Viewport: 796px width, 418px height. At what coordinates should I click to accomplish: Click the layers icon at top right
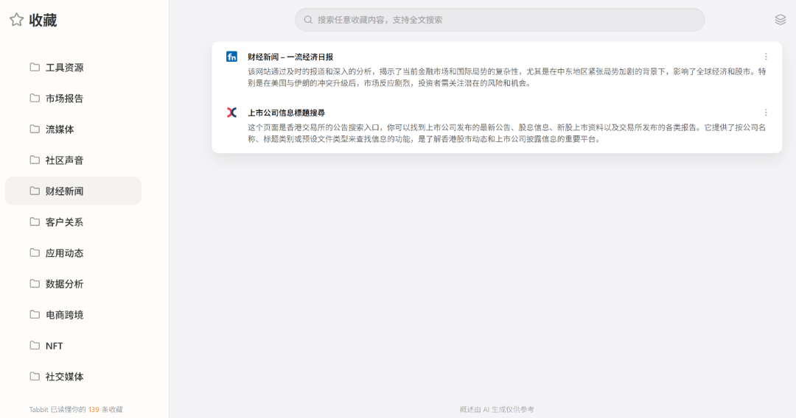[x=781, y=20]
